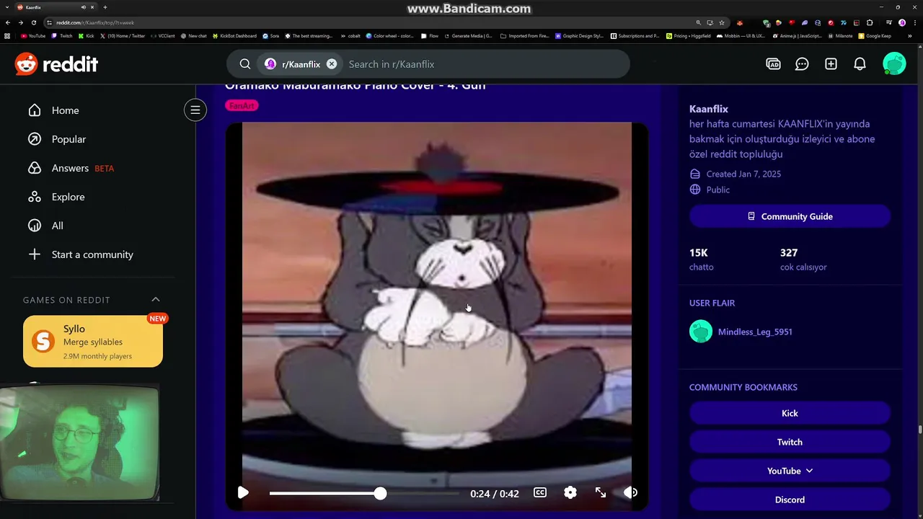
Task: Open video settings gear
Action: [570, 492]
